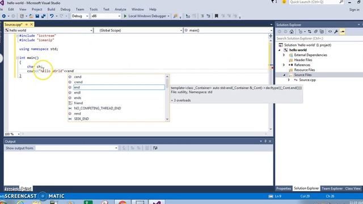Select Header Files in Solution Explorer
Image resolution: width=363 pixels, height=204 pixels.
point(303,60)
